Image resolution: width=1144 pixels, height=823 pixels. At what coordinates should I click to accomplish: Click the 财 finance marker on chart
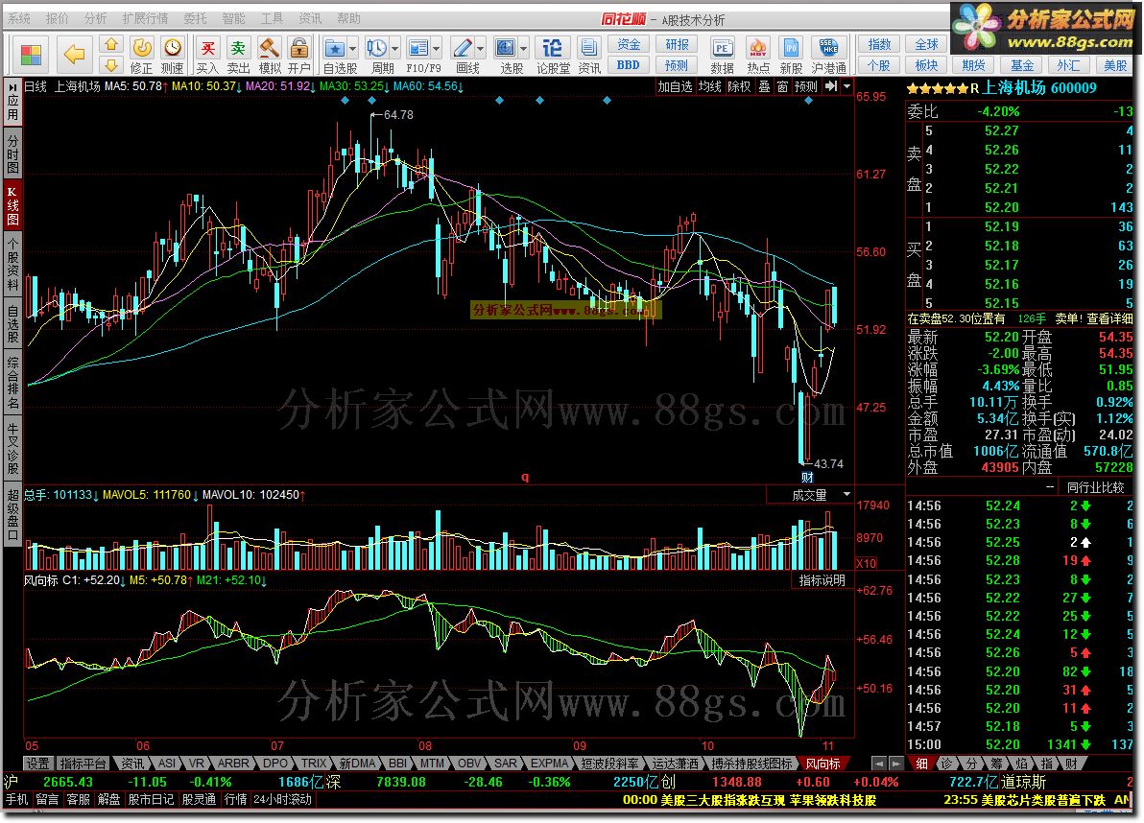pyautogui.click(x=807, y=478)
